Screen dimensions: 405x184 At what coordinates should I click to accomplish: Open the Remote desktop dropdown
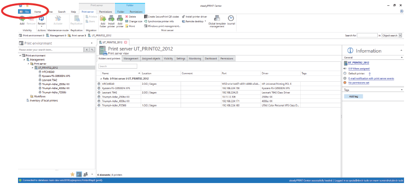pyautogui.click(x=205, y=21)
